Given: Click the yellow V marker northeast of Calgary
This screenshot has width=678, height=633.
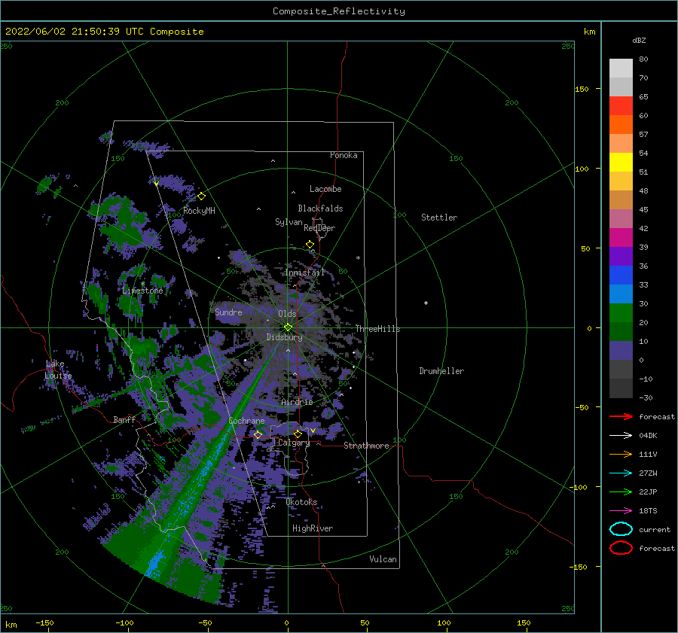Looking at the screenshot, I should [313, 431].
